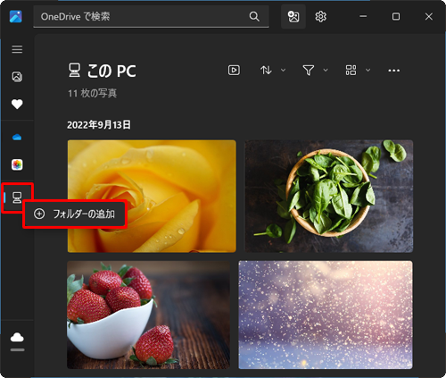Click the filter funnel icon

click(309, 71)
